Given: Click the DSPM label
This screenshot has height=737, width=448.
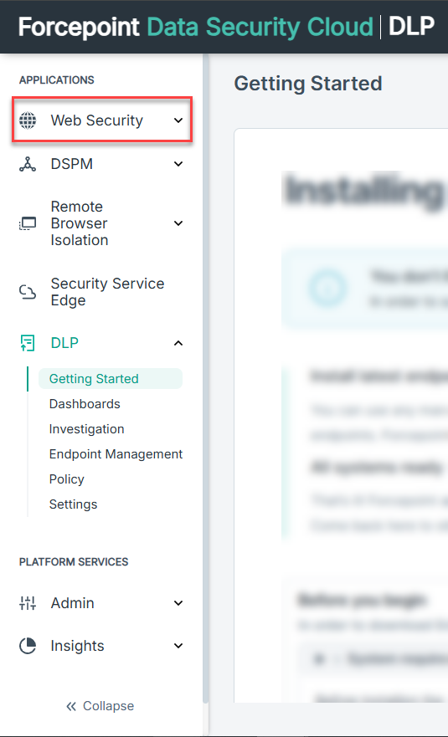Looking at the screenshot, I should click(71, 164).
